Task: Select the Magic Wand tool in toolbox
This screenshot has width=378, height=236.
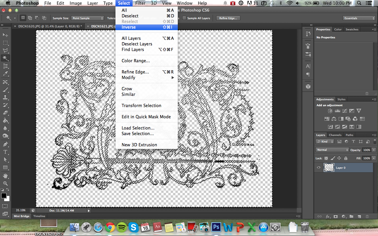Action: pos(5,58)
